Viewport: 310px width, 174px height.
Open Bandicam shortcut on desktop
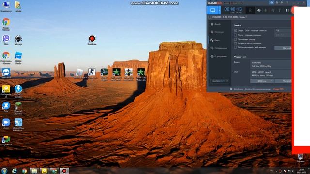pos(92,40)
